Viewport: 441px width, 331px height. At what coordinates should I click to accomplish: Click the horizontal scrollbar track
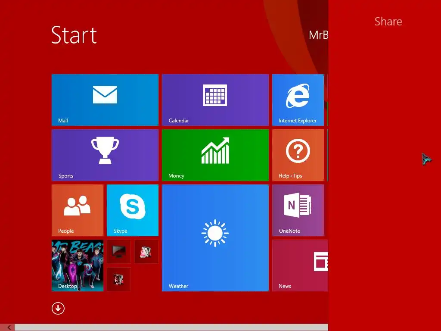point(171,328)
